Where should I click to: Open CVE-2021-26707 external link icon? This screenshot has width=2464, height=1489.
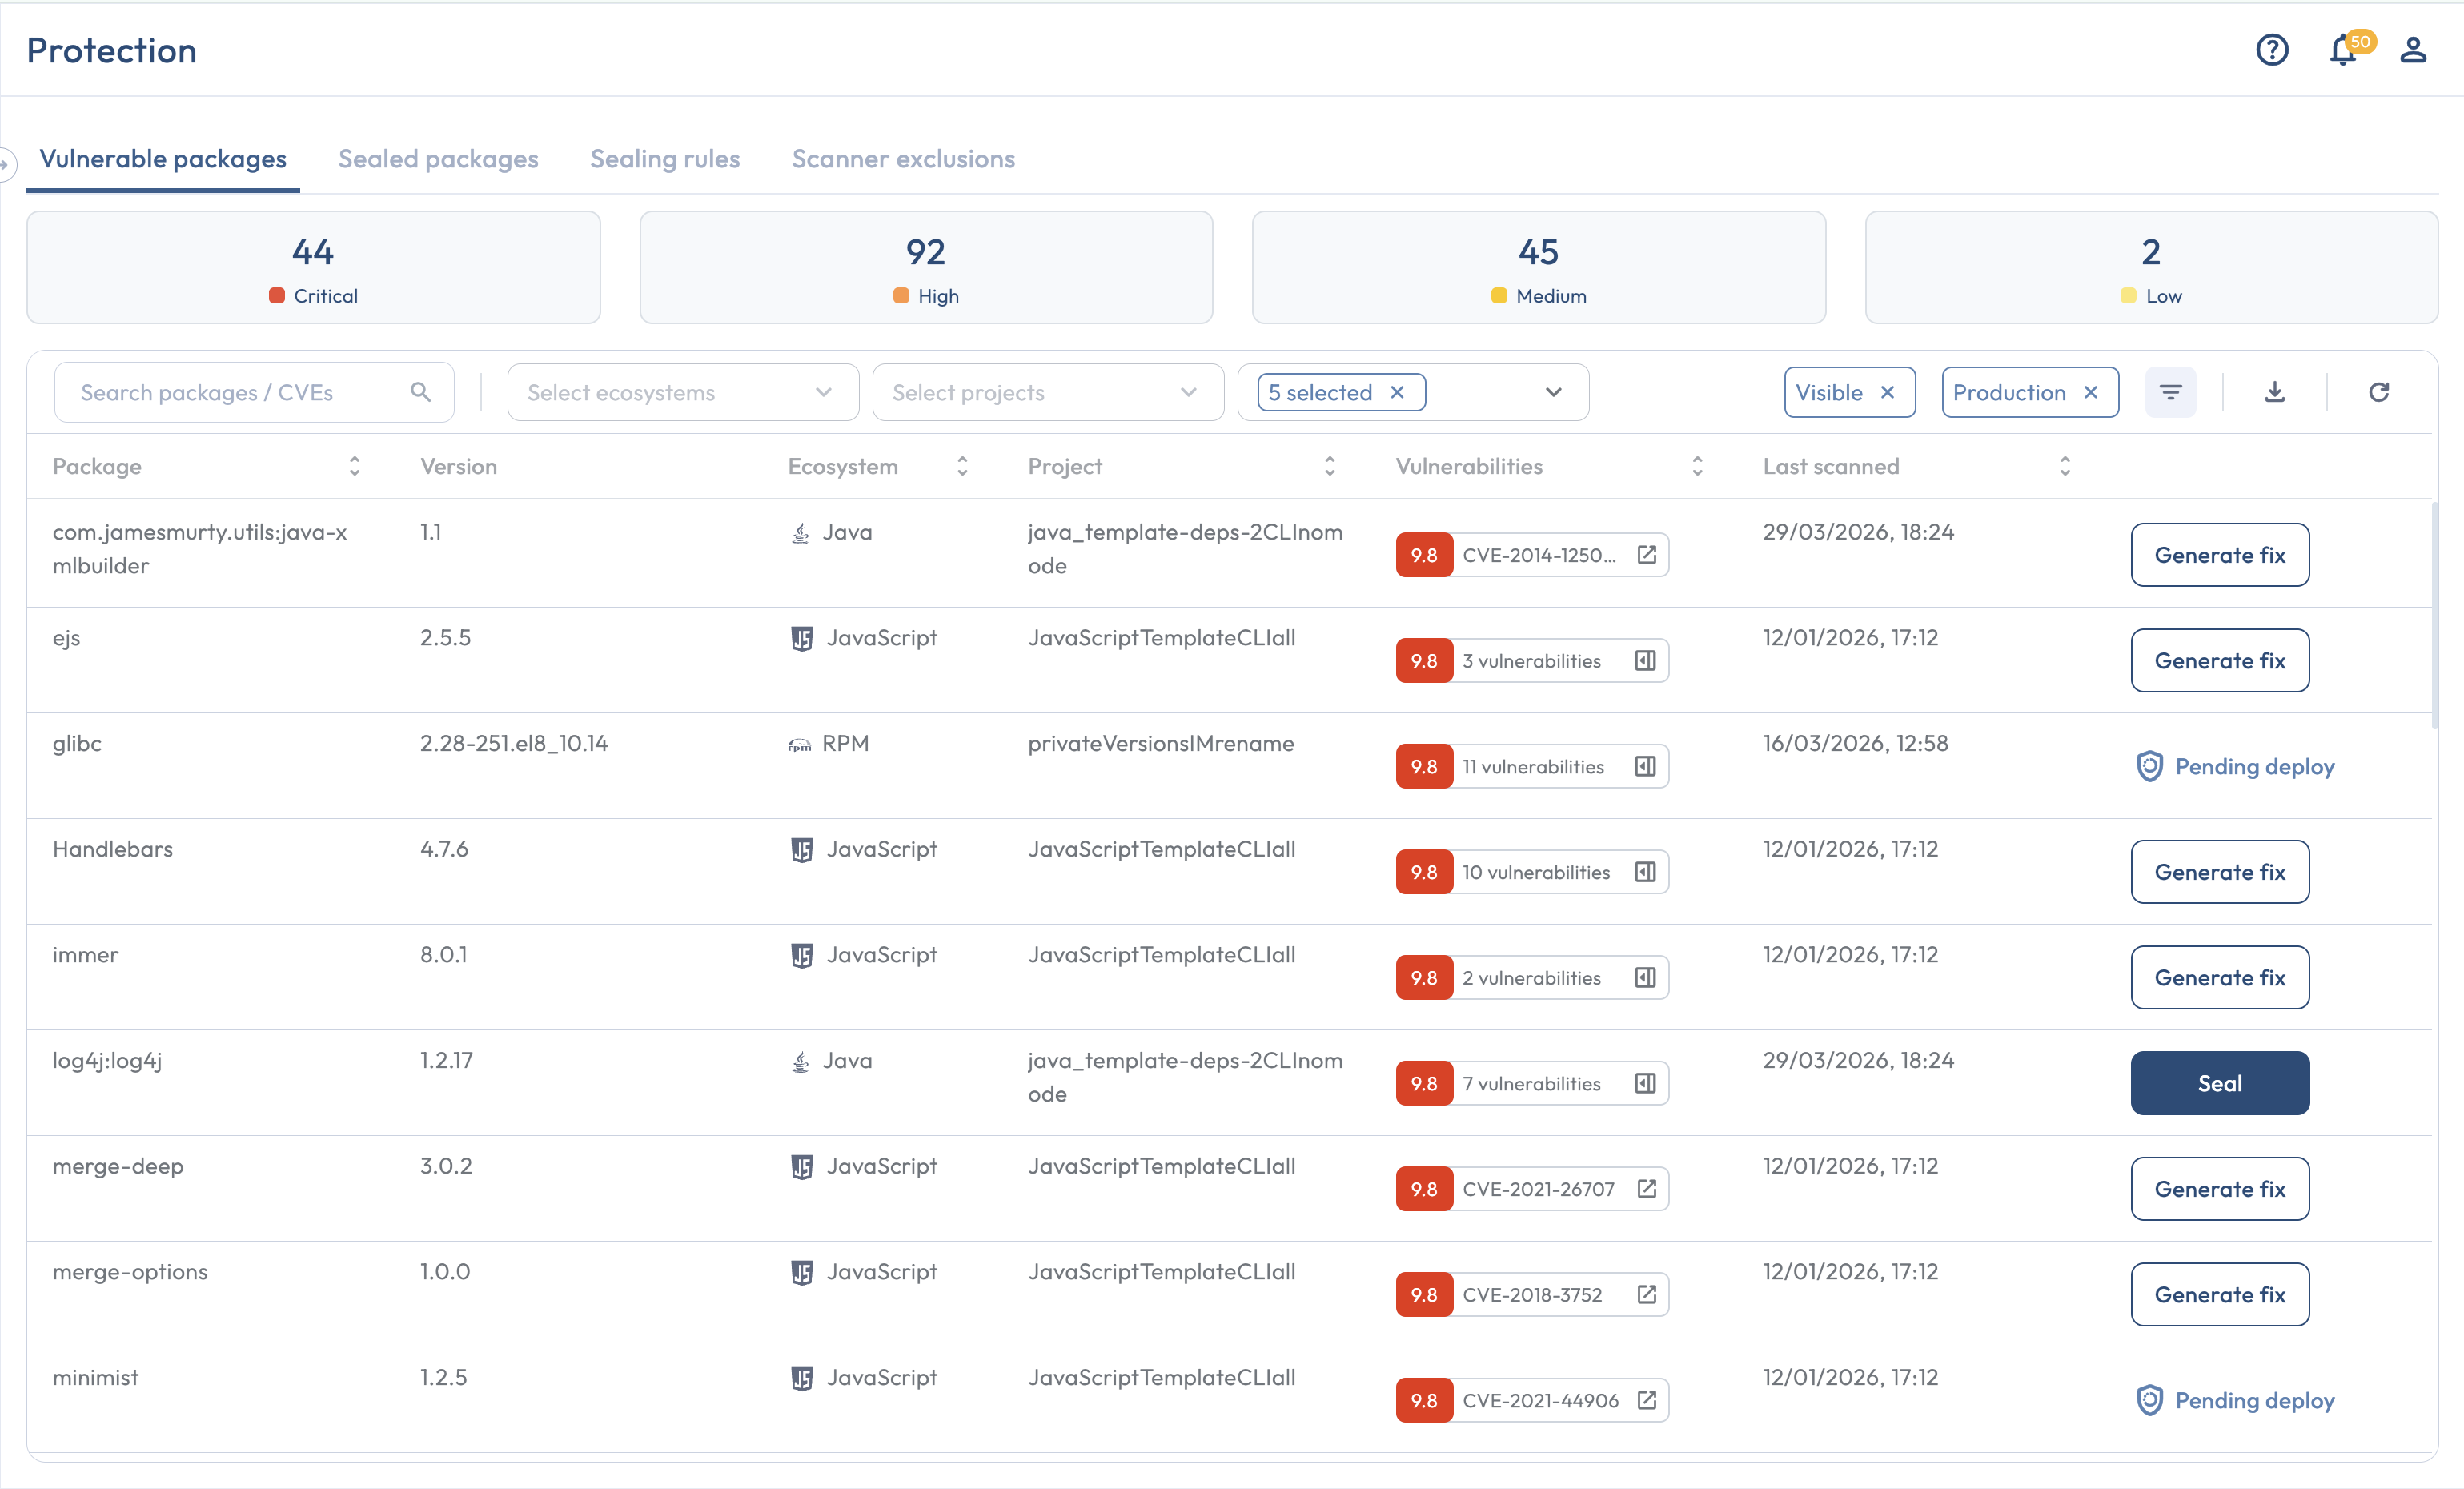[1646, 1189]
